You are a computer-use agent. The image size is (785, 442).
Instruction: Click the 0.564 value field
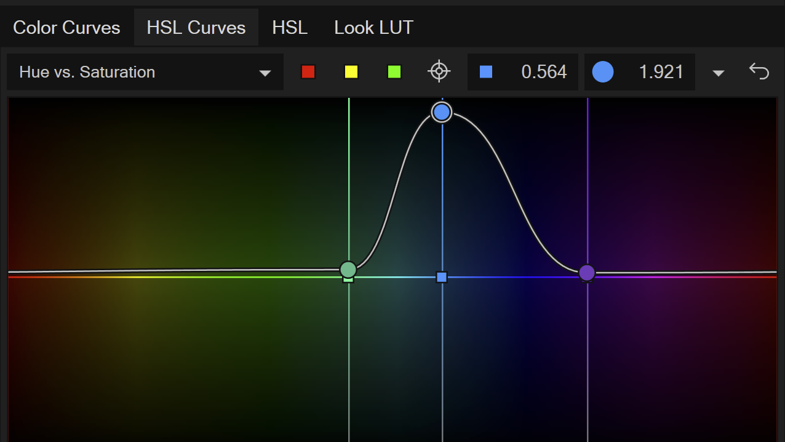(544, 71)
